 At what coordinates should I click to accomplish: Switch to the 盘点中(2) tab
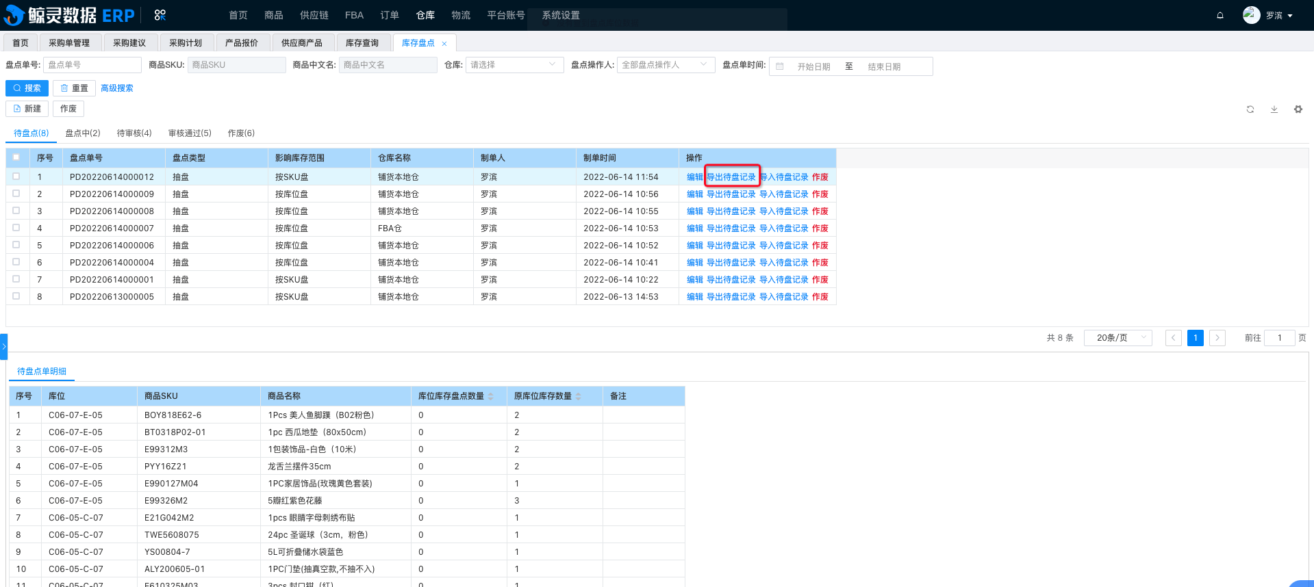83,133
